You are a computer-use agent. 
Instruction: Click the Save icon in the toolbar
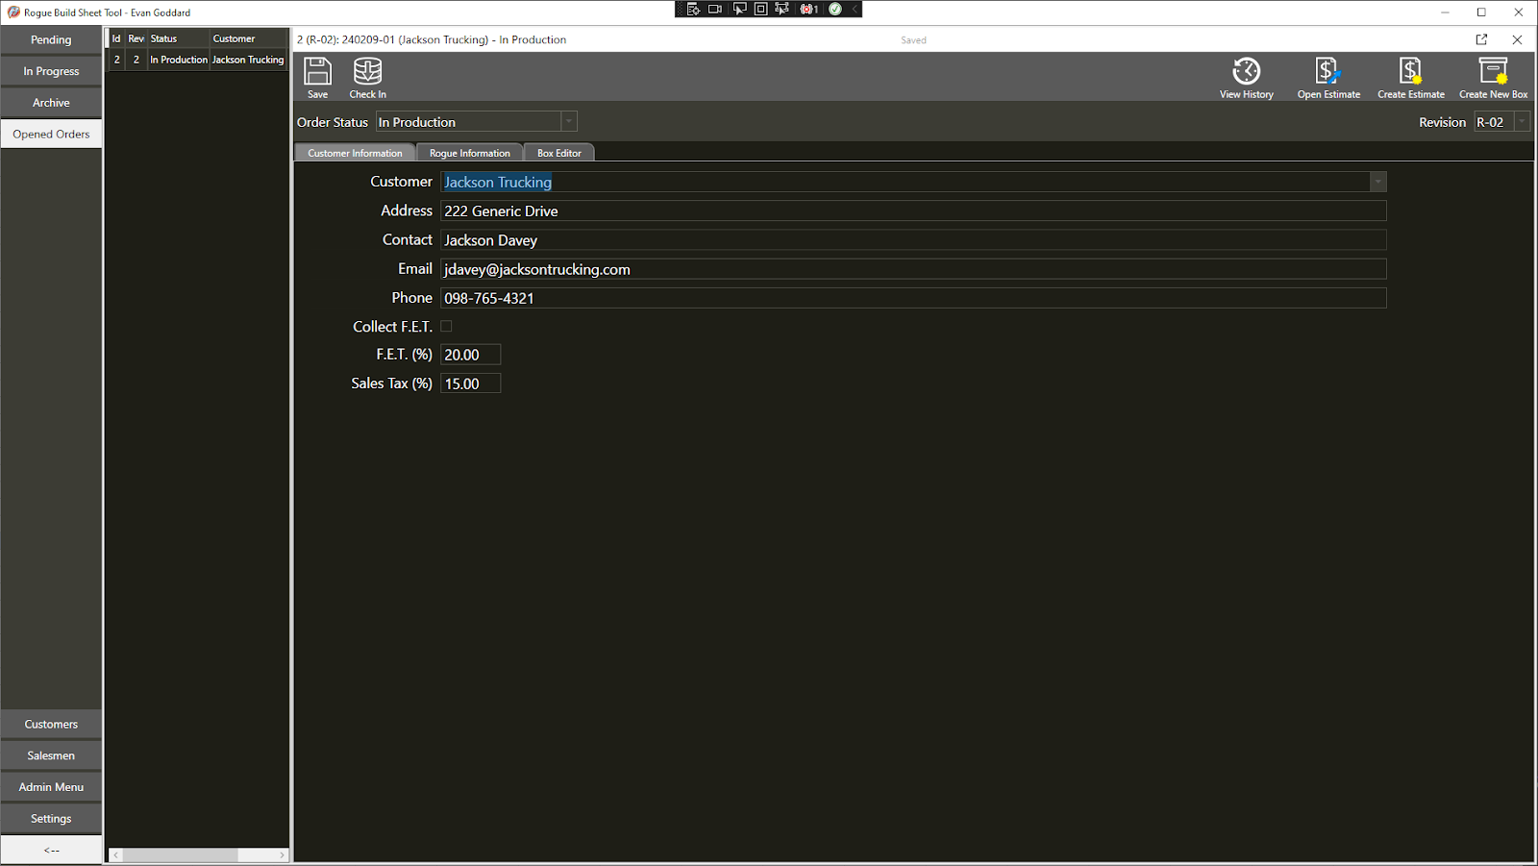317,77
